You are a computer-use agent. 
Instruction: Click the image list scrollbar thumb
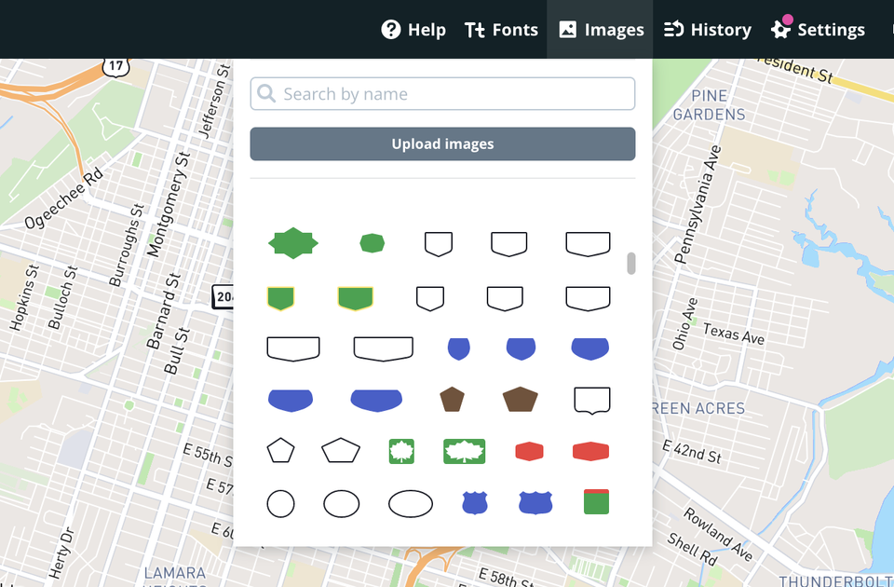click(631, 264)
